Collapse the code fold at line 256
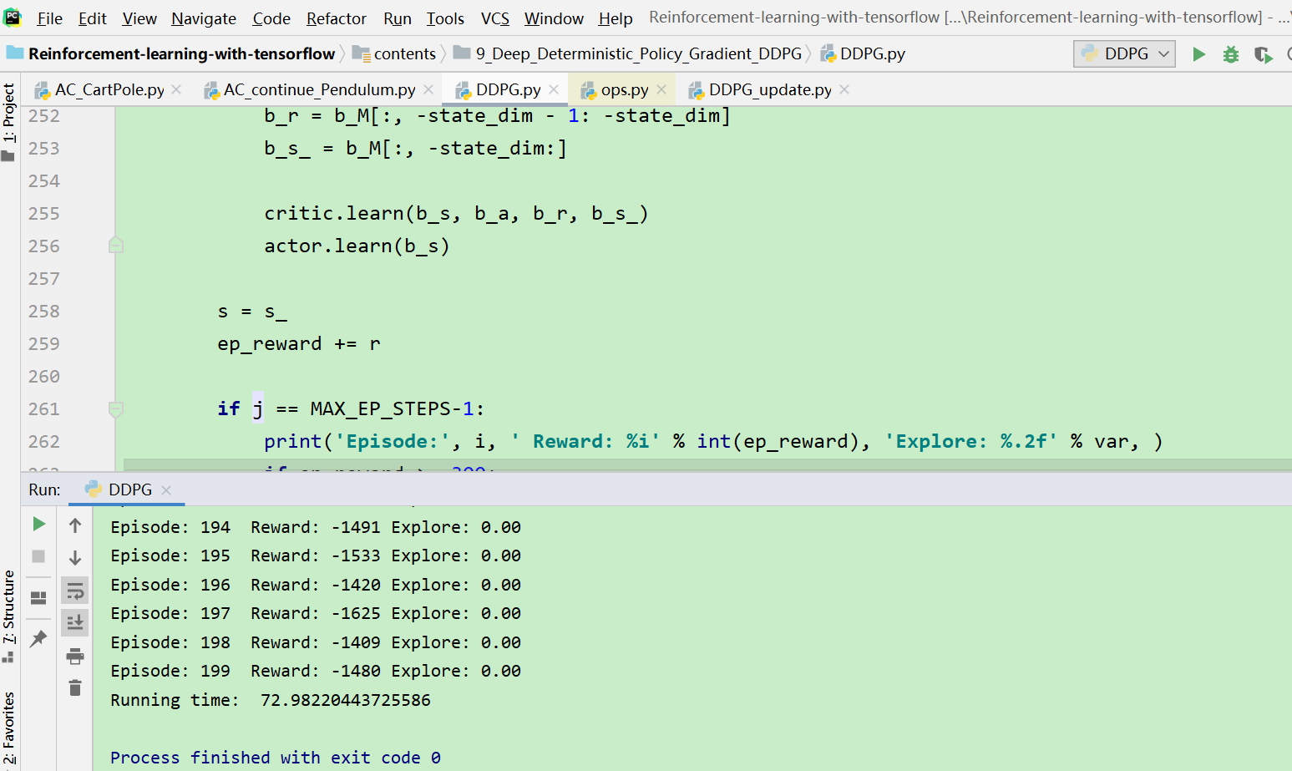 coord(115,245)
